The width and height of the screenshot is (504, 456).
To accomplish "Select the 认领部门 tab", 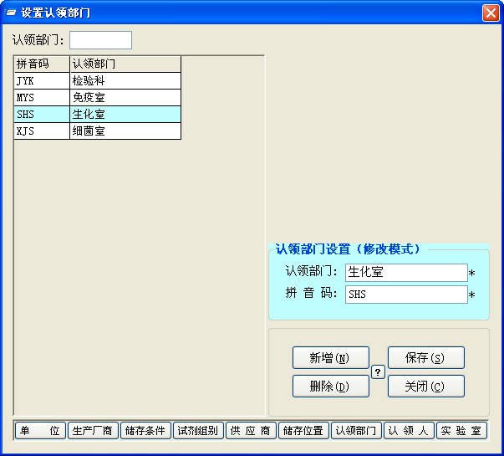I will pos(356,431).
